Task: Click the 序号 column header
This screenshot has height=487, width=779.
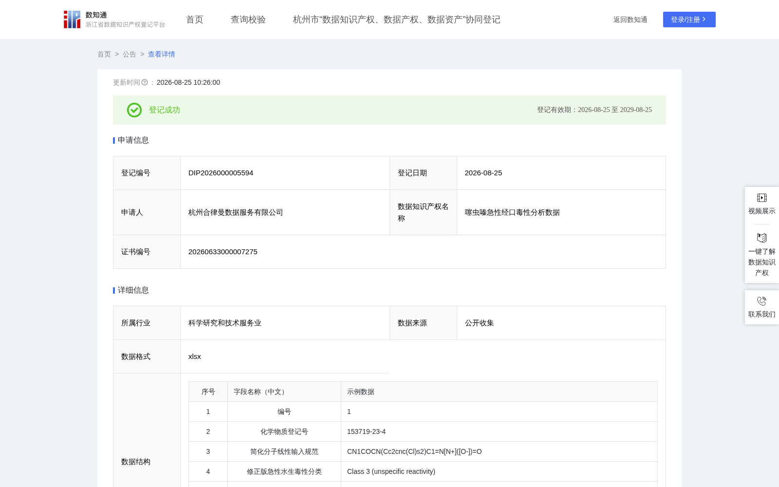Action: point(208,392)
